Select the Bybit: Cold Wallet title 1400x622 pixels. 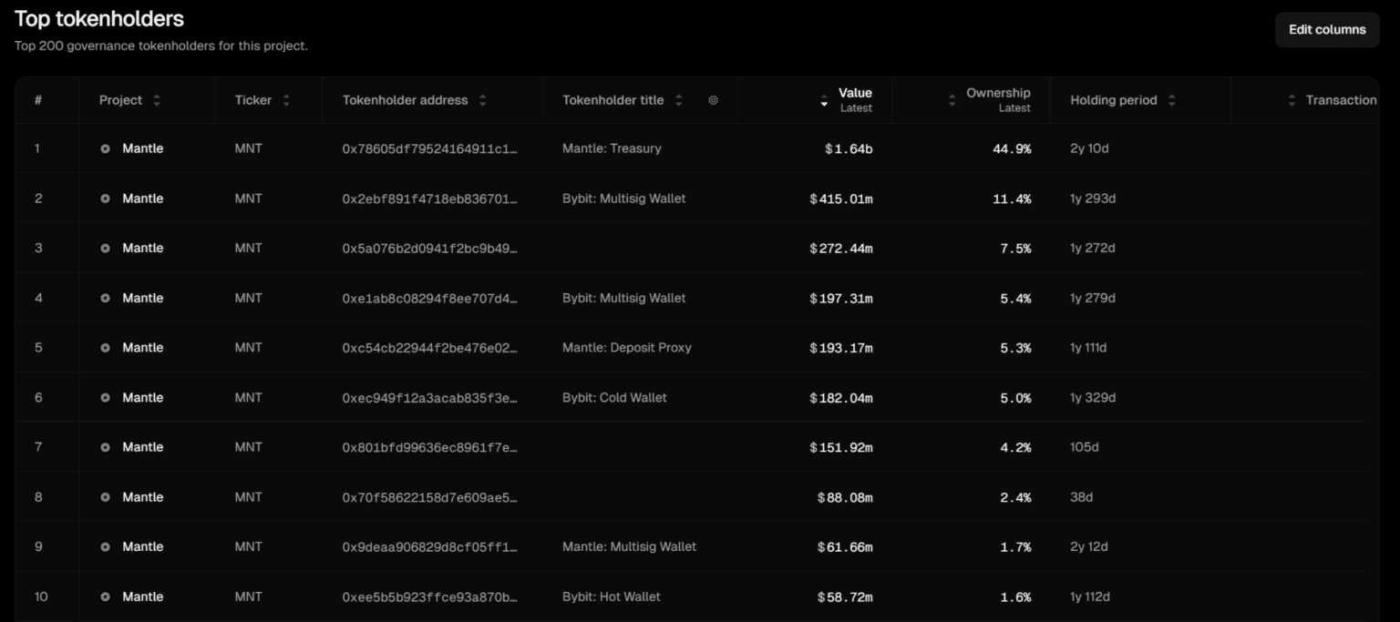point(614,397)
